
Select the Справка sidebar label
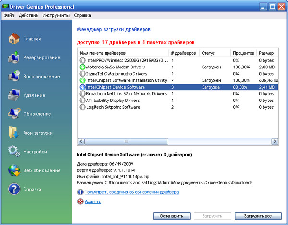pyautogui.click(x=32, y=189)
